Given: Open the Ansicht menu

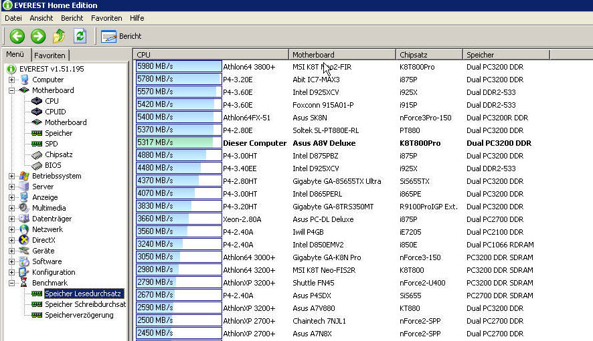Looking at the screenshot, I should (41, 18).
